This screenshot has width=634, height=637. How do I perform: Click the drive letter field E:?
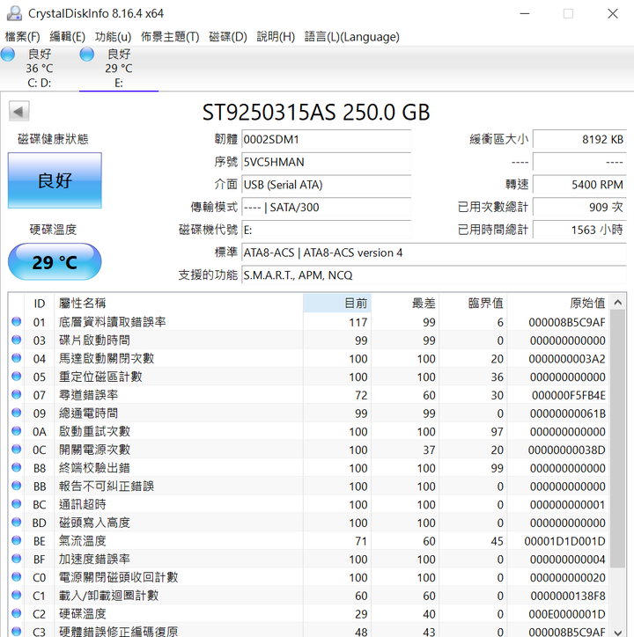pyautogui.click(x=326, y=230)
